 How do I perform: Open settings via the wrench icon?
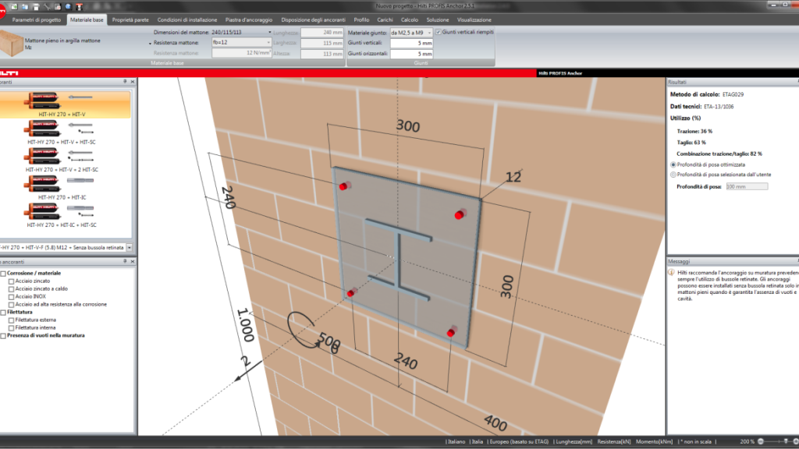pyautogui.click(x=47, y=6)
